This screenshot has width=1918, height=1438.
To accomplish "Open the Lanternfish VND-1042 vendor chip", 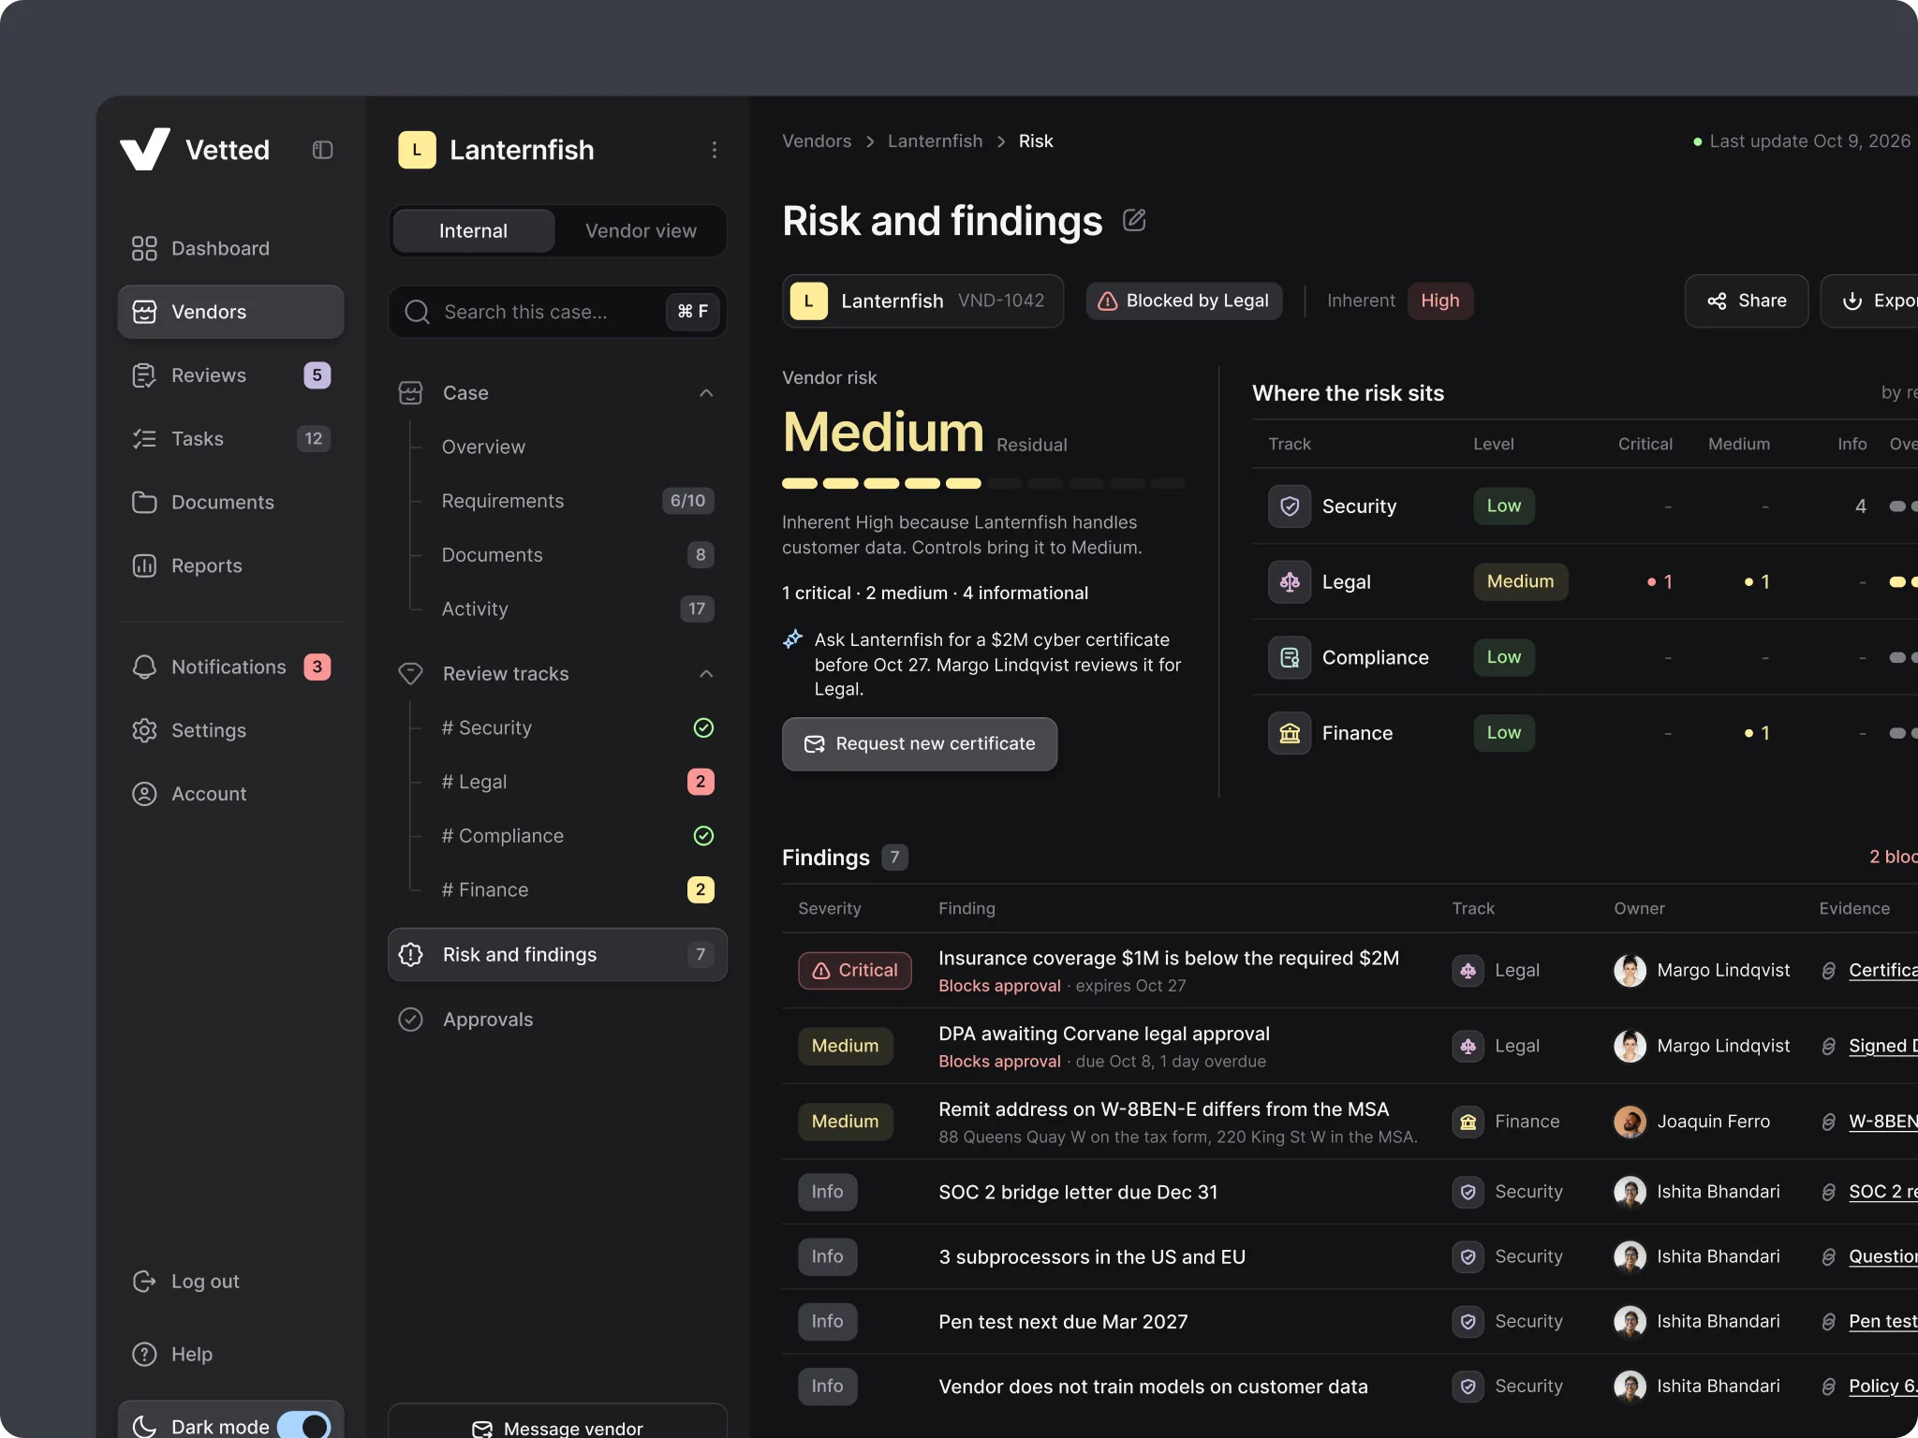I will tap(922, 301).
